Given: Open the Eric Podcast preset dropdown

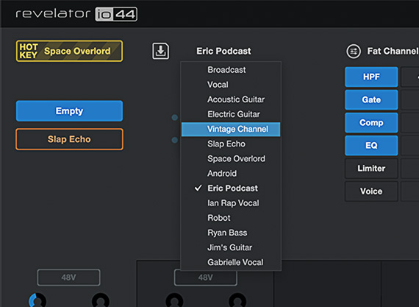Looking at the screenshot, I should (x=223, y=51).
